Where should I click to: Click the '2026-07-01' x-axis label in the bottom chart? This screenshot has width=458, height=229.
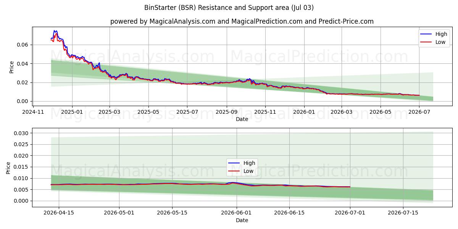click(x=350, y=213)
